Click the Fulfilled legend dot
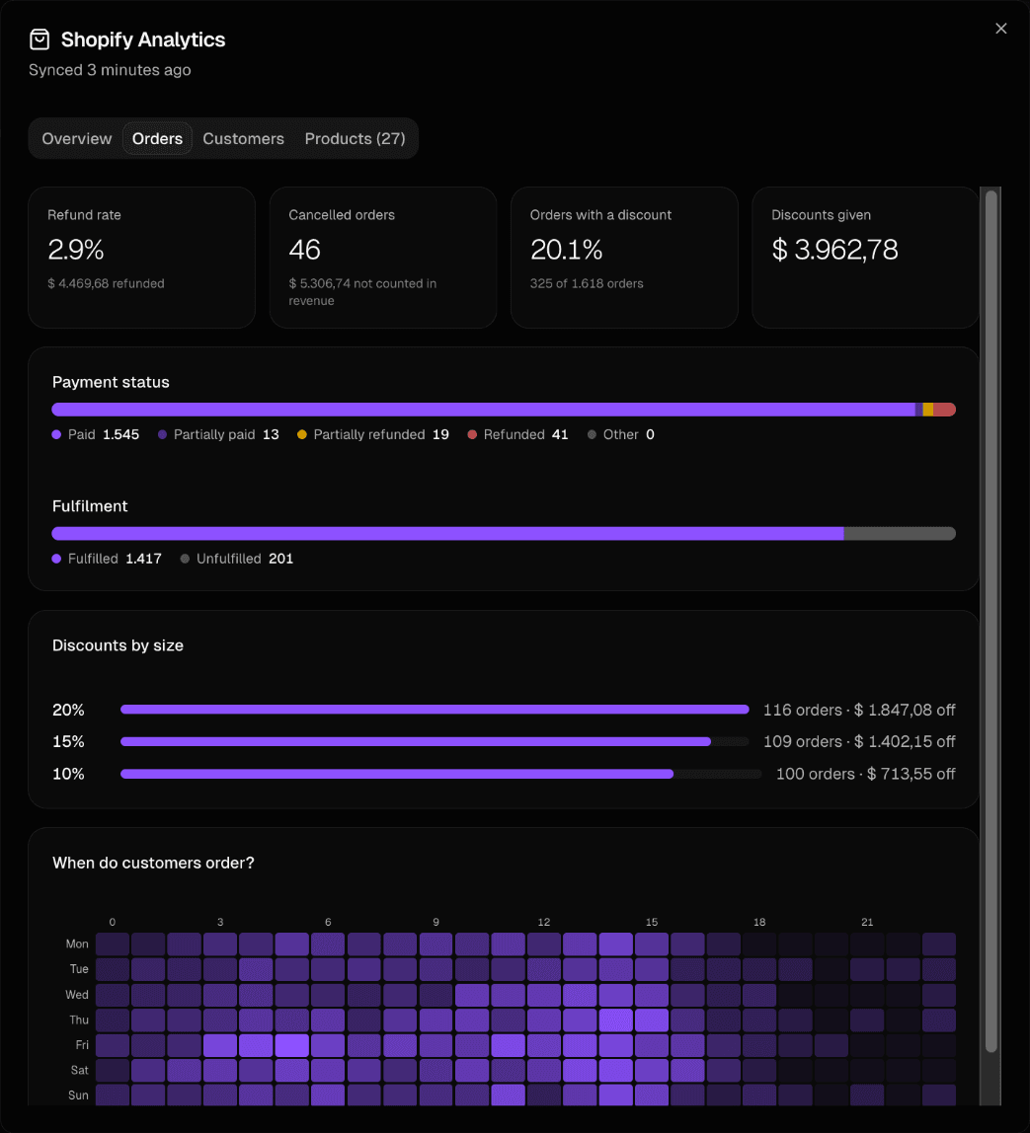 coord(56,560)
